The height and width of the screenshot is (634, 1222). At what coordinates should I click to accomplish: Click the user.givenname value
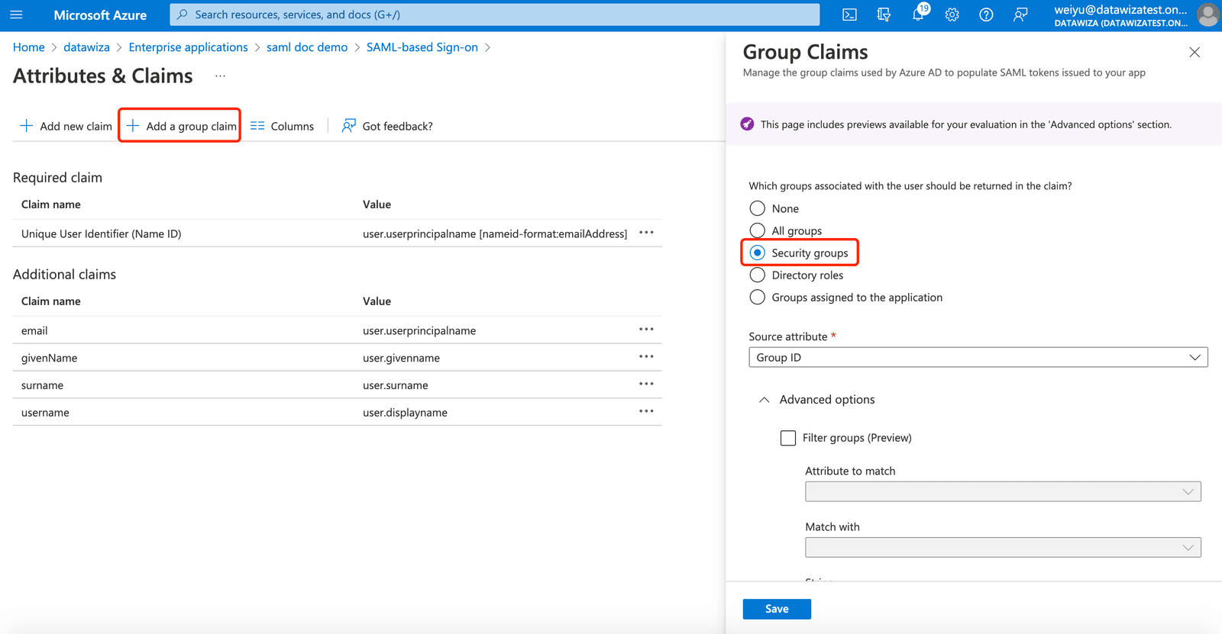coord(401,358)
